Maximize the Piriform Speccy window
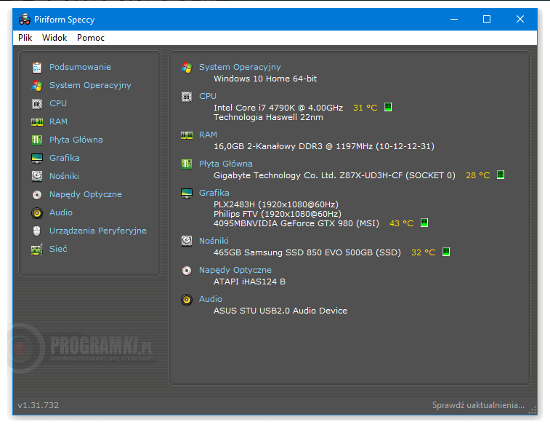 (x=487, y=19)
